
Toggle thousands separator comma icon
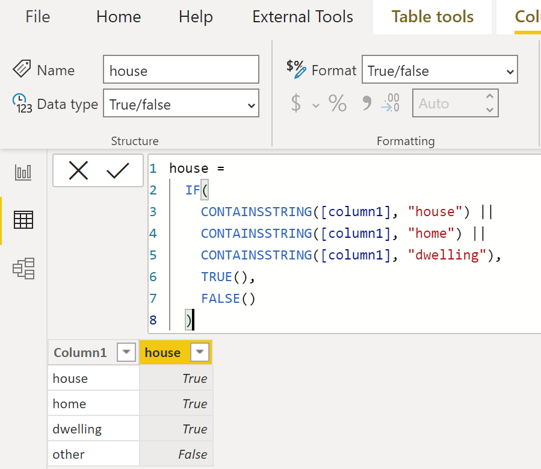pyautogui.click(x=366, y=103)
